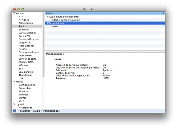
Task: Minimize the Mac mini window
Action: coord(19,9)
